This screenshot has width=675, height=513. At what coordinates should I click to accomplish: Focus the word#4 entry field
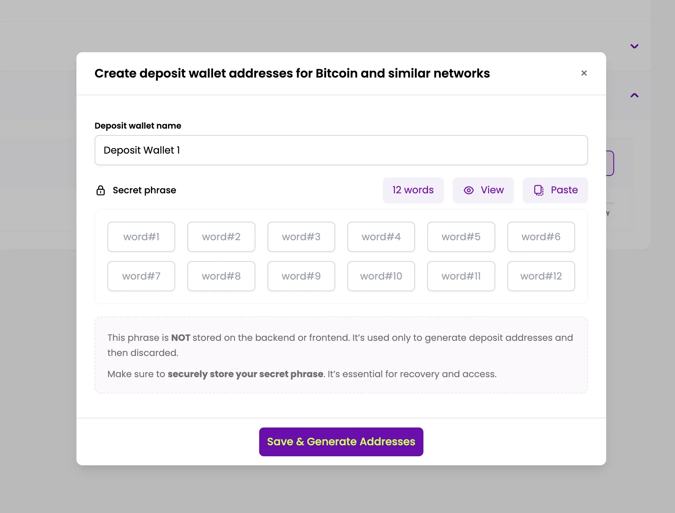[x=381, y=237]
